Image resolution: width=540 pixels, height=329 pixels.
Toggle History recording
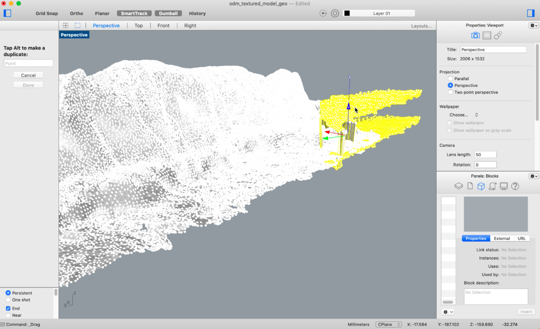(197, 14)
